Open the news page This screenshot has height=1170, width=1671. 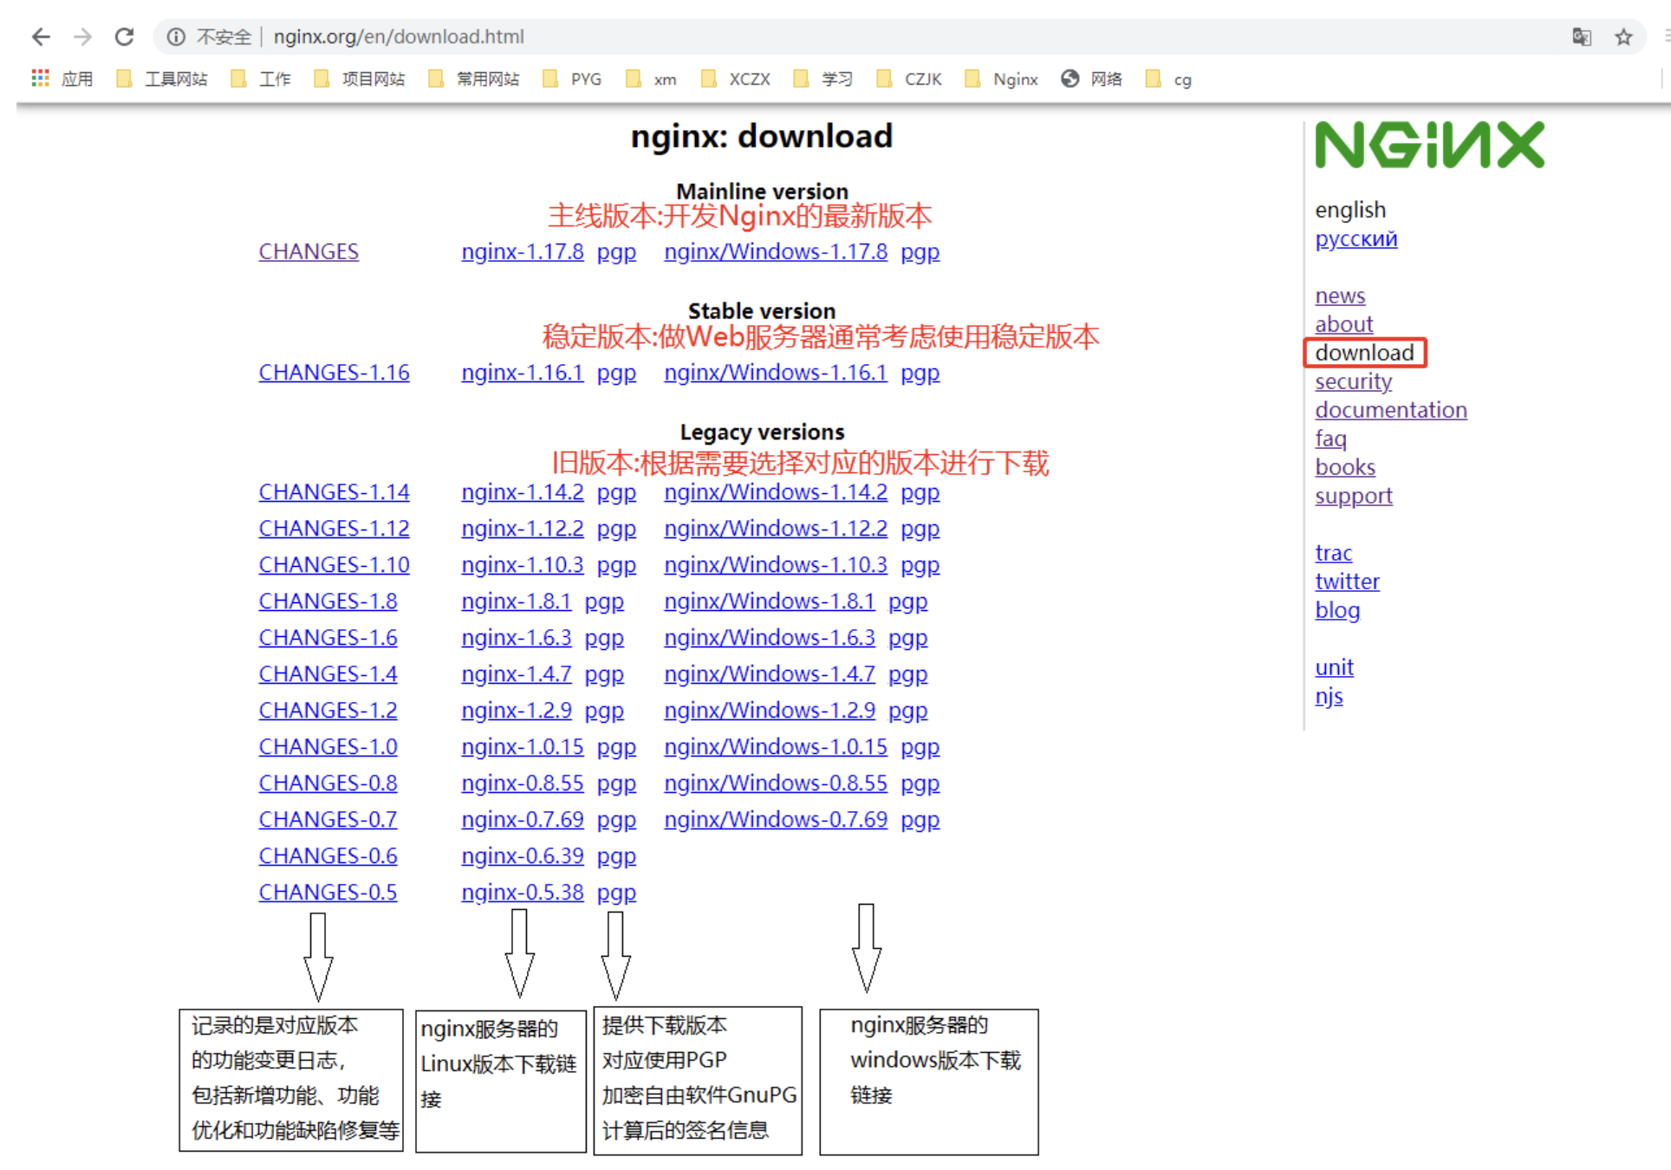pyautogui.click(x=1340, y=296)
